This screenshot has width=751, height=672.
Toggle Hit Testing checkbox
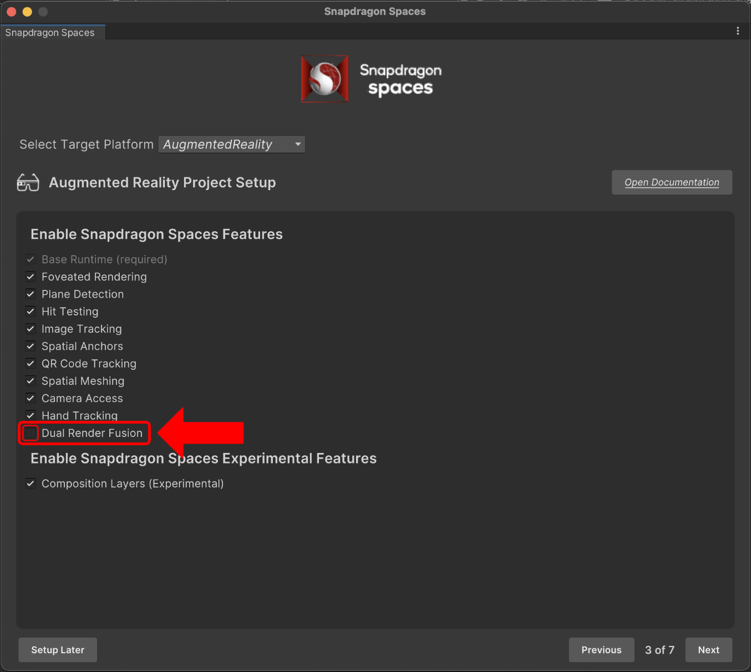[x=31, y=312]
